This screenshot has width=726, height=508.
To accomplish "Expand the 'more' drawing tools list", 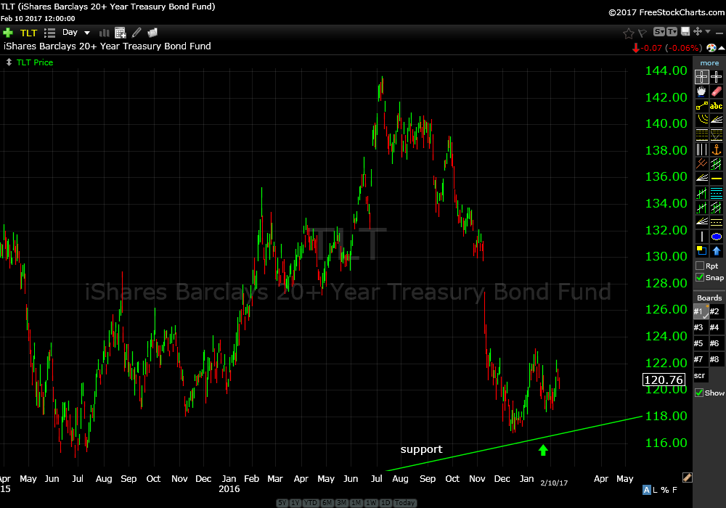I will tap(709, 63).
